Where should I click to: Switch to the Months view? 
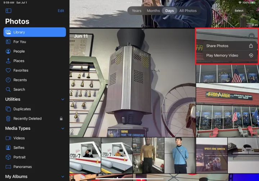pos(153,11)
